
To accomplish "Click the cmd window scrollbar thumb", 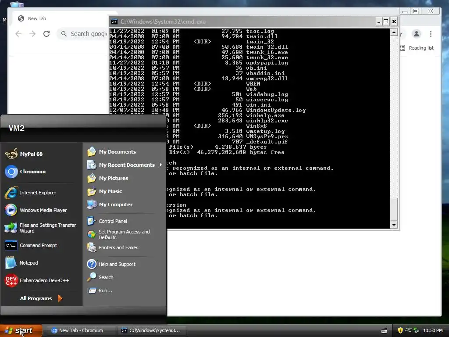I will (394, 209).
